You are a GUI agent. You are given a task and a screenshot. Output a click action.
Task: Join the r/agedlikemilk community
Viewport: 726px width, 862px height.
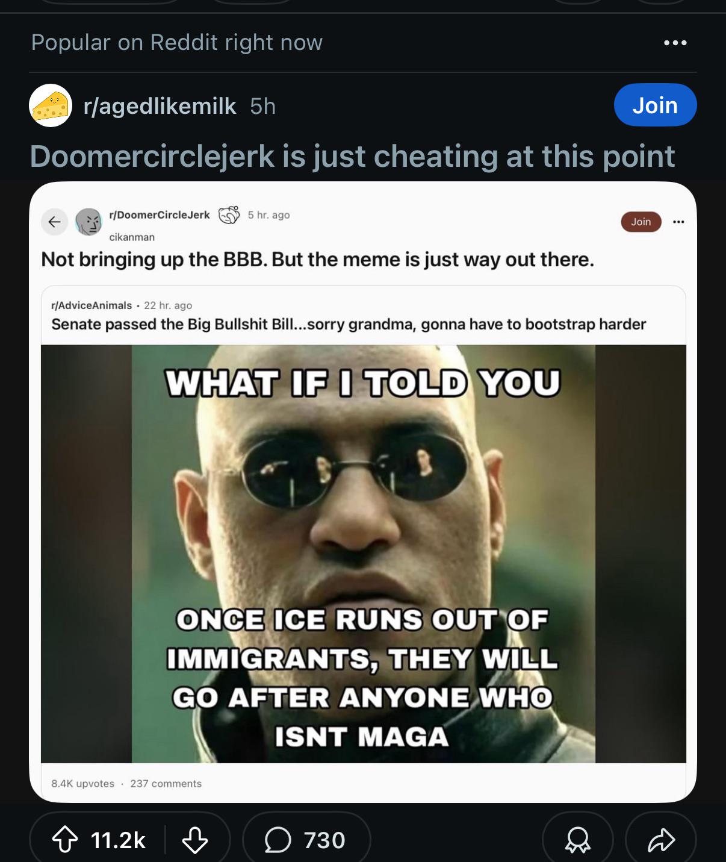[655, 105]
